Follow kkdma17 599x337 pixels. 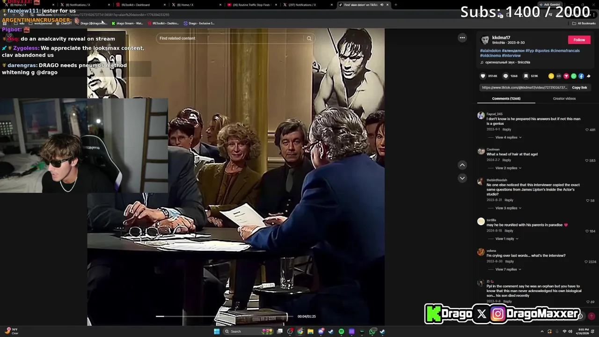[x=579, y=40]
